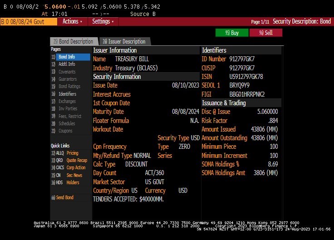Click the security field B 0 08/08/24 Govt
The width and height of the screenshot is (334, 240).
(x=29, y=22)
